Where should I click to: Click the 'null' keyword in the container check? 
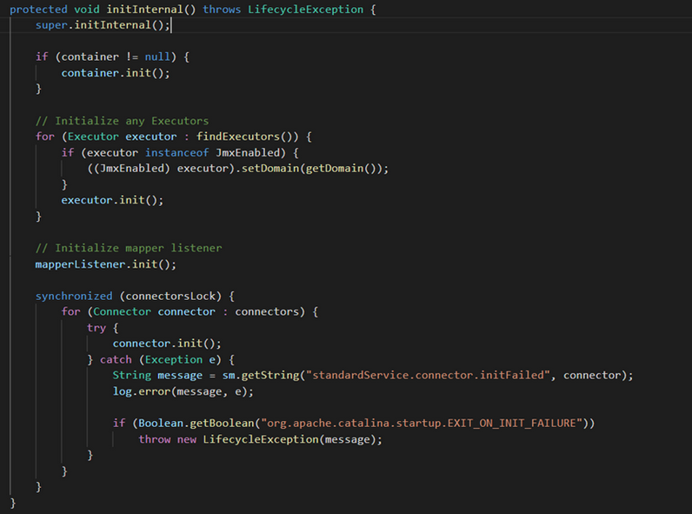(x=157, y=57)
